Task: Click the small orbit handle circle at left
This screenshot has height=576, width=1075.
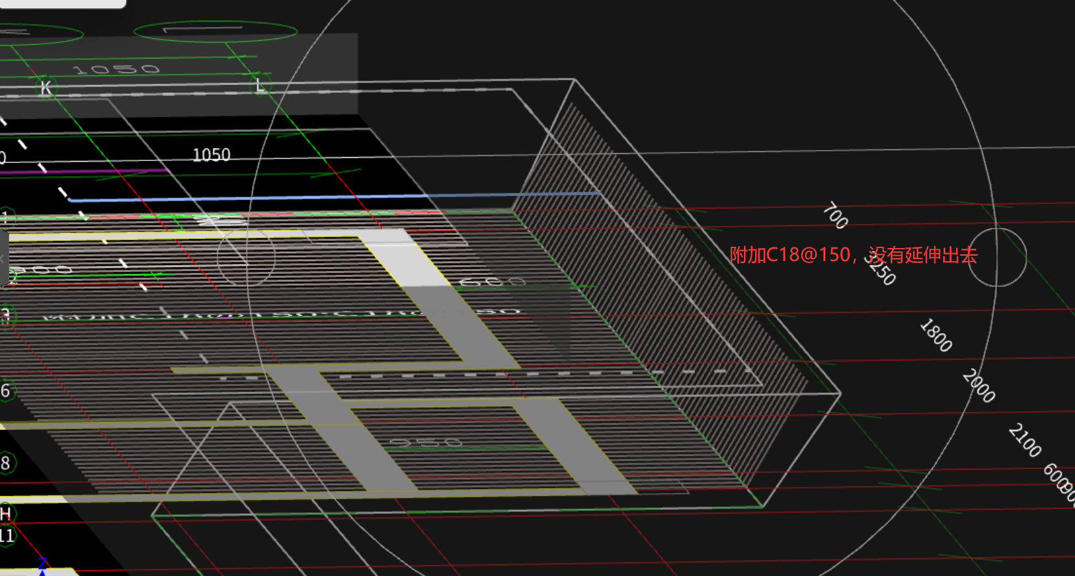Action: (x=246, y=257)
